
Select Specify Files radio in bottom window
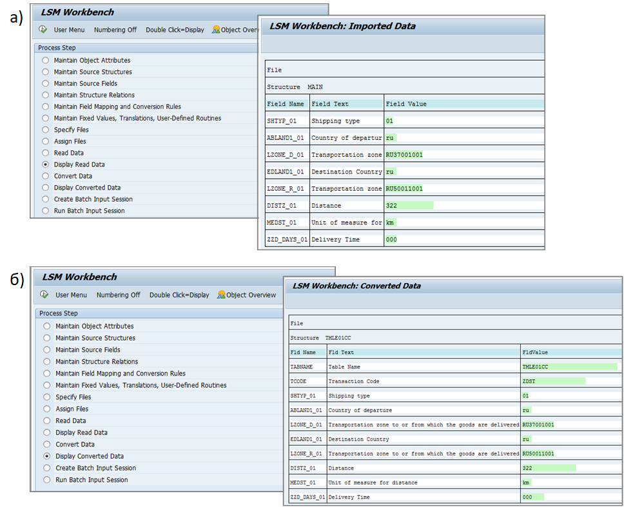tap(47, 397)
